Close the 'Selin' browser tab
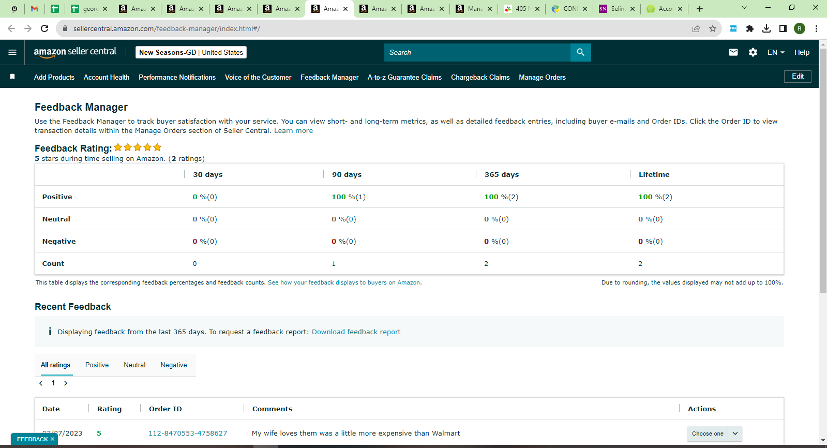This screenshot has height=448, width=827. 633,9
